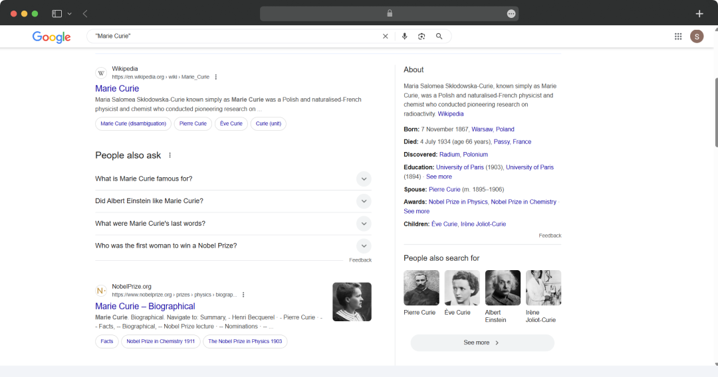Click the Passy, France link
Screen dimensions: 718x377
click(513, 141)
